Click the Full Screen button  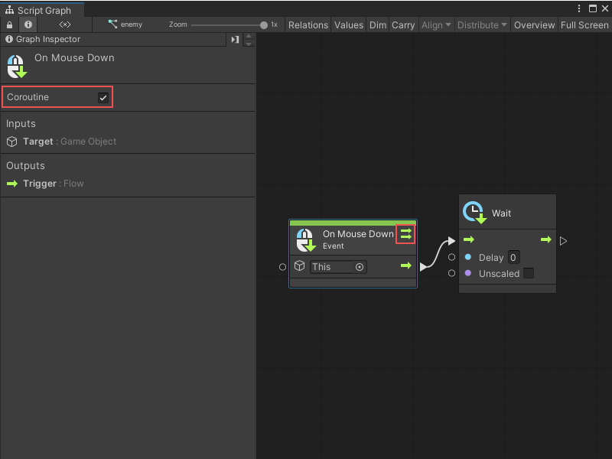(584, 24)
